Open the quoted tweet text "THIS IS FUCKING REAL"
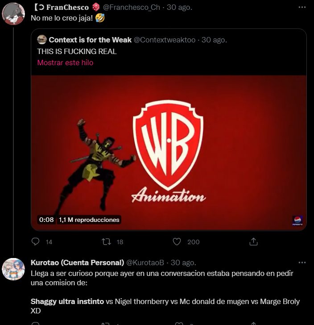The image size is (314, 325). (x=77, y=51)
